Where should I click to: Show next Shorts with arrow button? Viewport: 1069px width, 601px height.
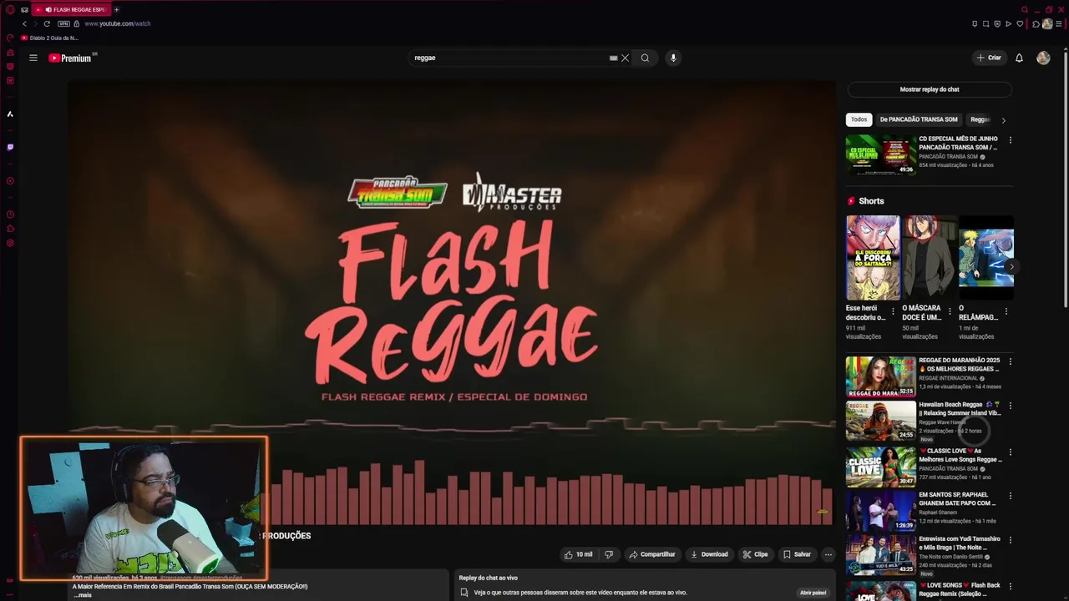tap(1011, 266)
